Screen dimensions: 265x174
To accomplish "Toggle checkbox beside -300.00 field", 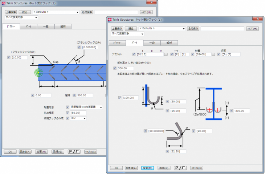I will (x=231, y=111).
